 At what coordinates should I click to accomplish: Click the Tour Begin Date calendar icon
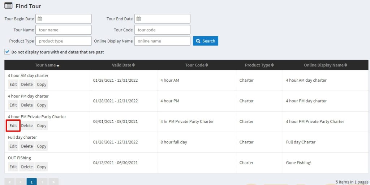click(x=40, y=19)
